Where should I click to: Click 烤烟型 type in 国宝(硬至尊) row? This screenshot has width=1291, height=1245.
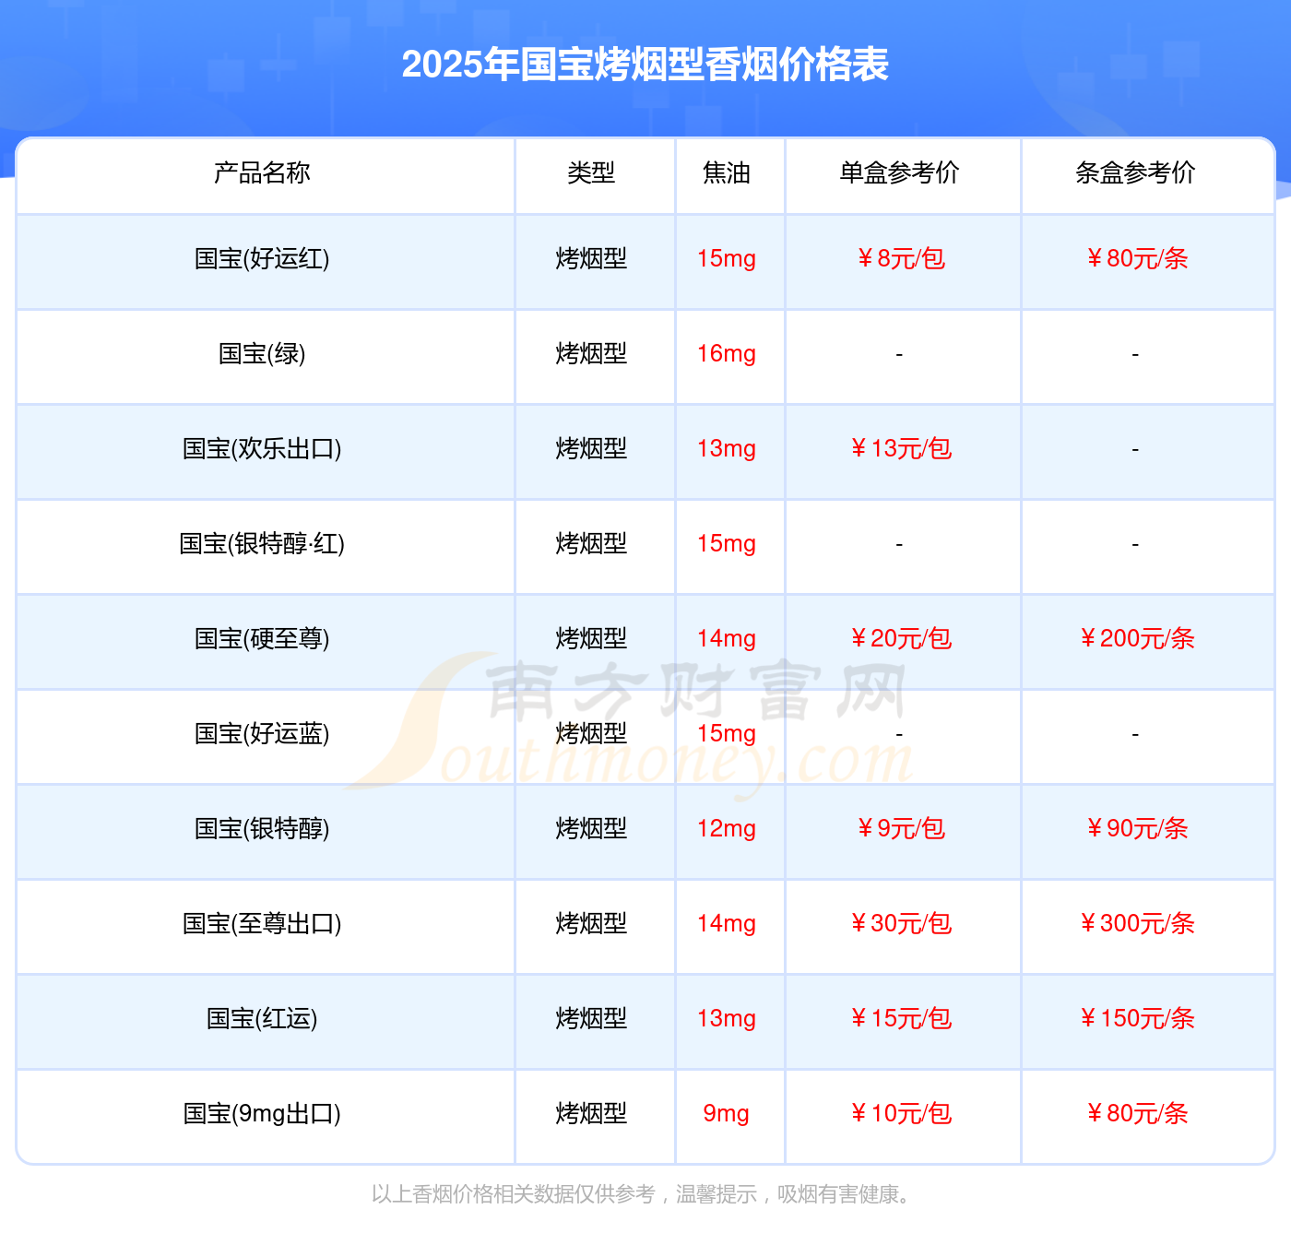[591, 639]
